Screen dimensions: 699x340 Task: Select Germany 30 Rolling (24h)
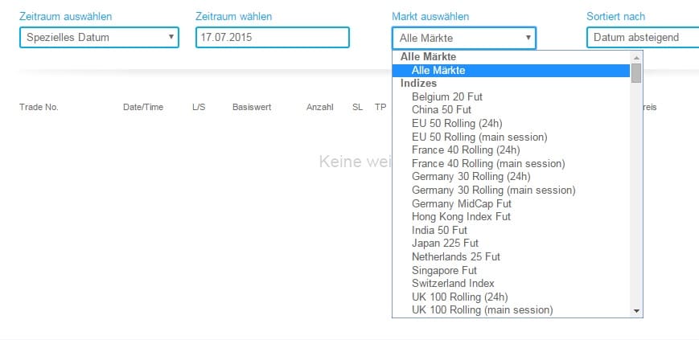coord(471,177)
